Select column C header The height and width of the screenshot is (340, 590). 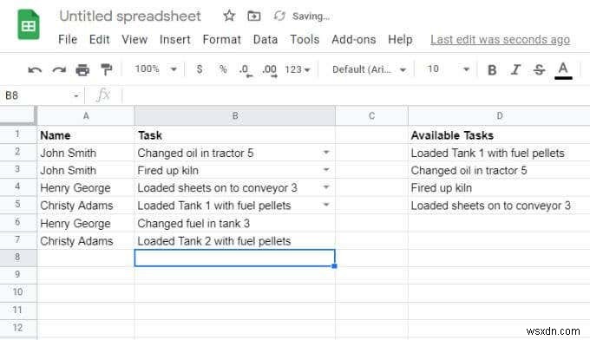(x=371, y=116)
